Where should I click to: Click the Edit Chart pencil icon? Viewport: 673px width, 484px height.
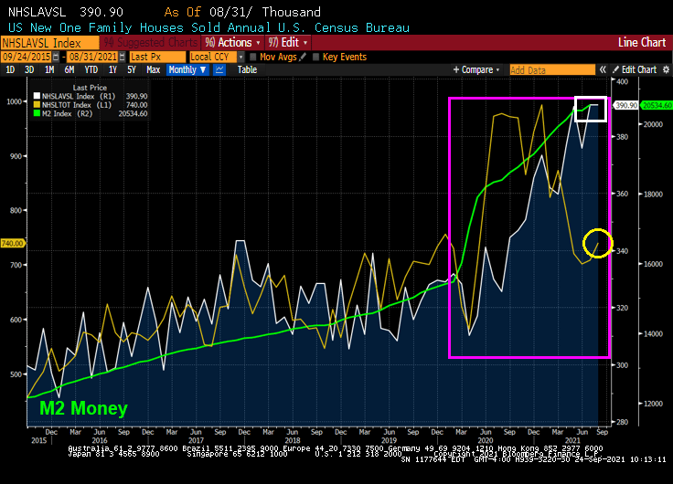coord(616,69)
